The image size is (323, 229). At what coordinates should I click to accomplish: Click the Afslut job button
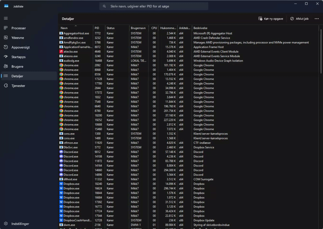coord(299,19)
